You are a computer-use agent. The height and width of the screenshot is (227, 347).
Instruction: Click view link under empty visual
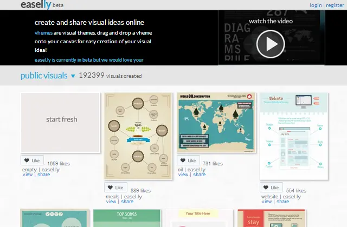pyautogui.click(x=27, y=175)
